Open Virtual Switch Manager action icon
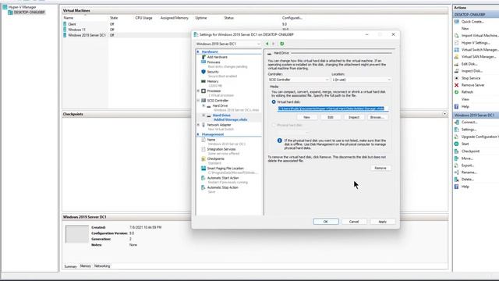499x281 pixels. click(x=457, y=50)
